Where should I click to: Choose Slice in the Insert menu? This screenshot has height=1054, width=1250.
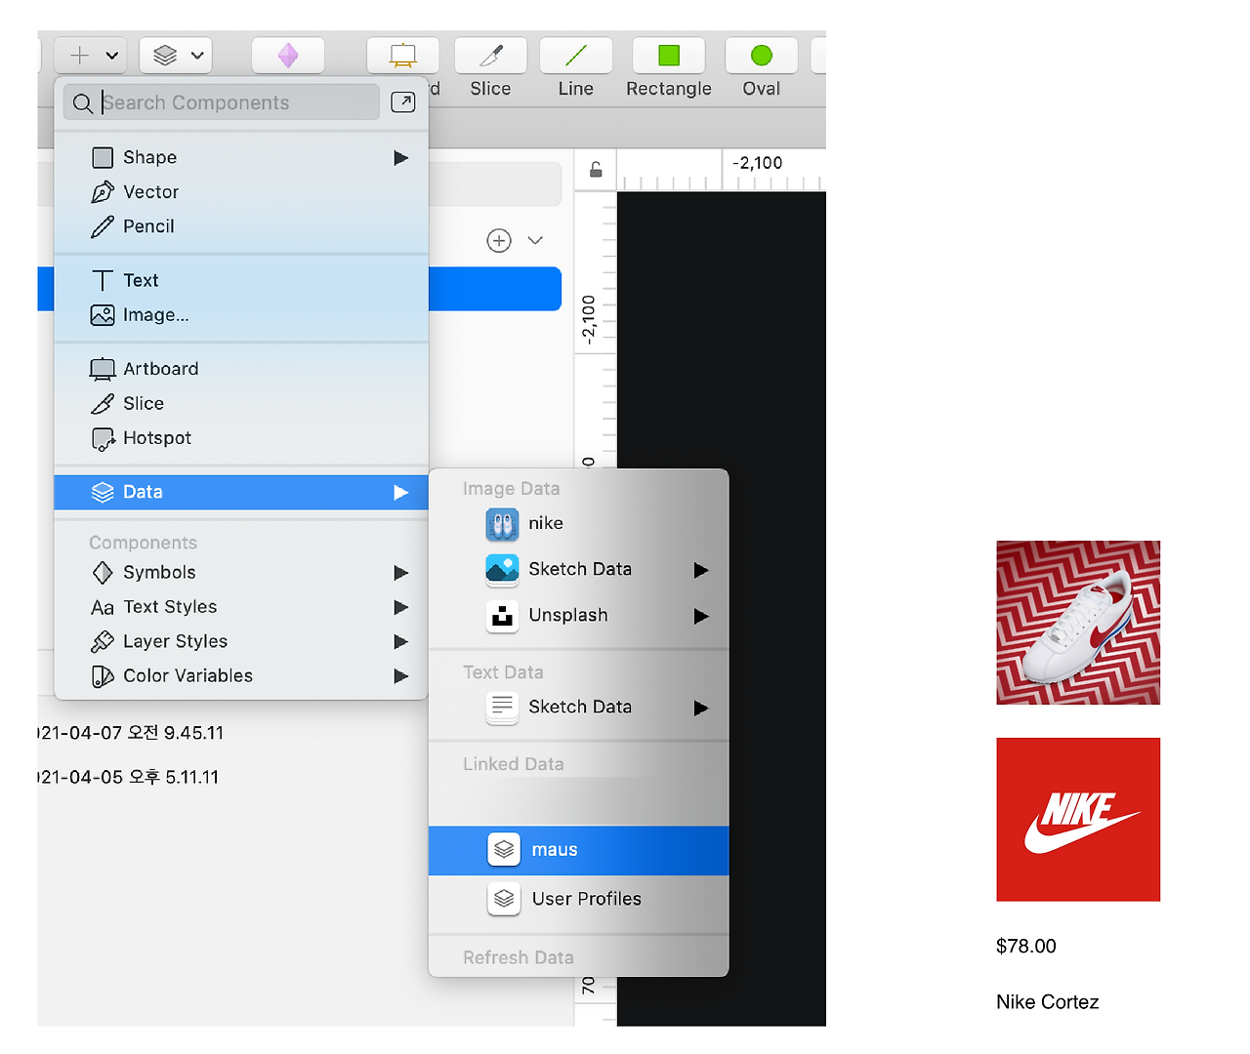coord(241,403)
